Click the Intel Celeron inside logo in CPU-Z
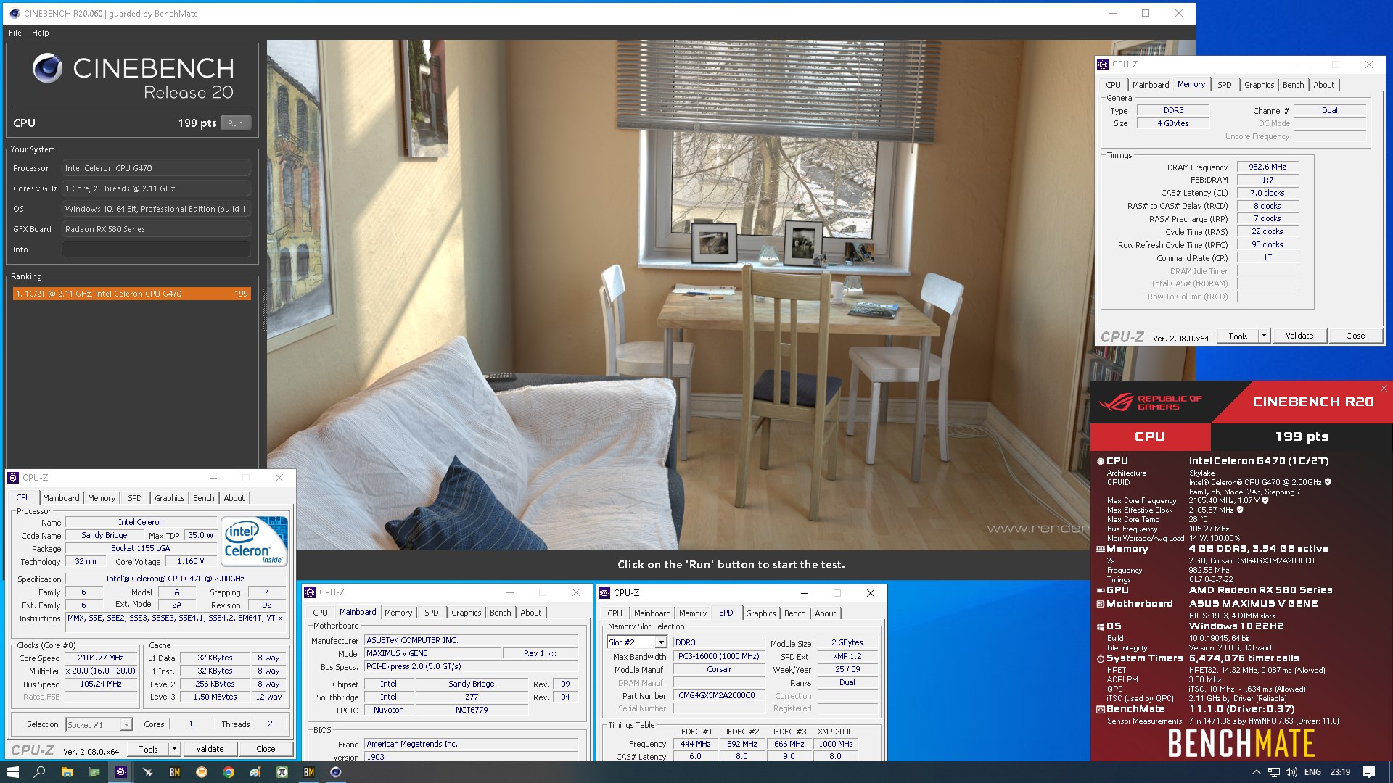The width and height of the screenshot is (1393, 783). click(x=254, y=541)
